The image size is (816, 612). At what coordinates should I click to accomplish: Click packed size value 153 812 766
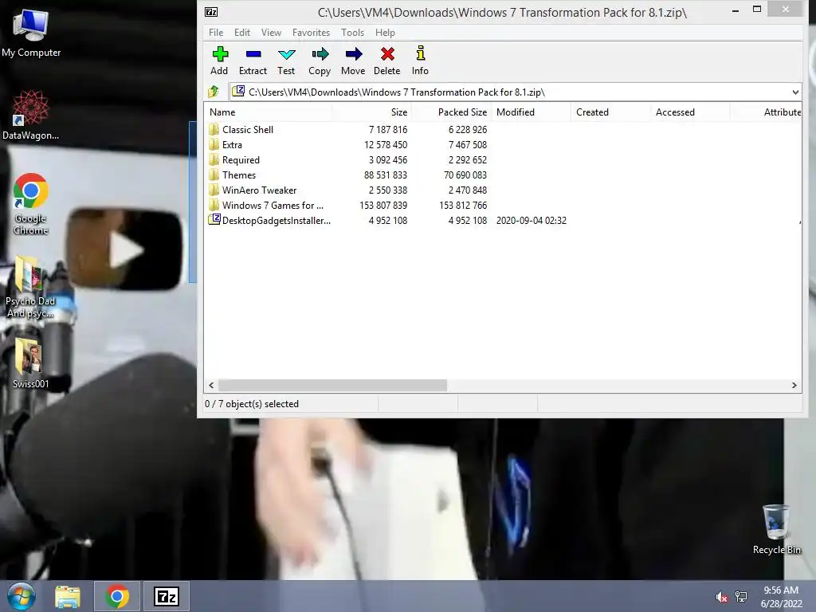tap(463, 205)
